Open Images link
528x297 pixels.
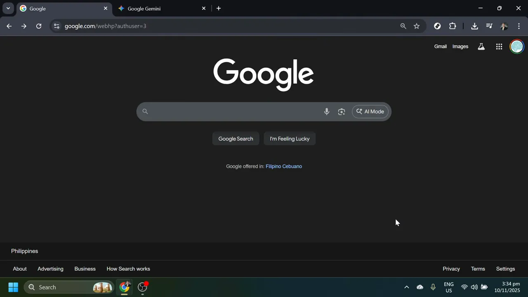[460, 47]
